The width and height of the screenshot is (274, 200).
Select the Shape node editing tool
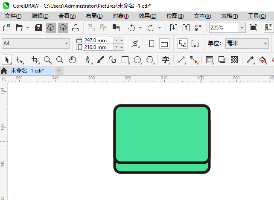coord(20,60)
